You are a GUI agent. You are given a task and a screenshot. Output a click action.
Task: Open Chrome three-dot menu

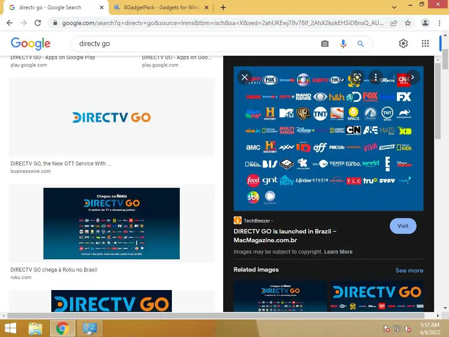click(439, 23)
